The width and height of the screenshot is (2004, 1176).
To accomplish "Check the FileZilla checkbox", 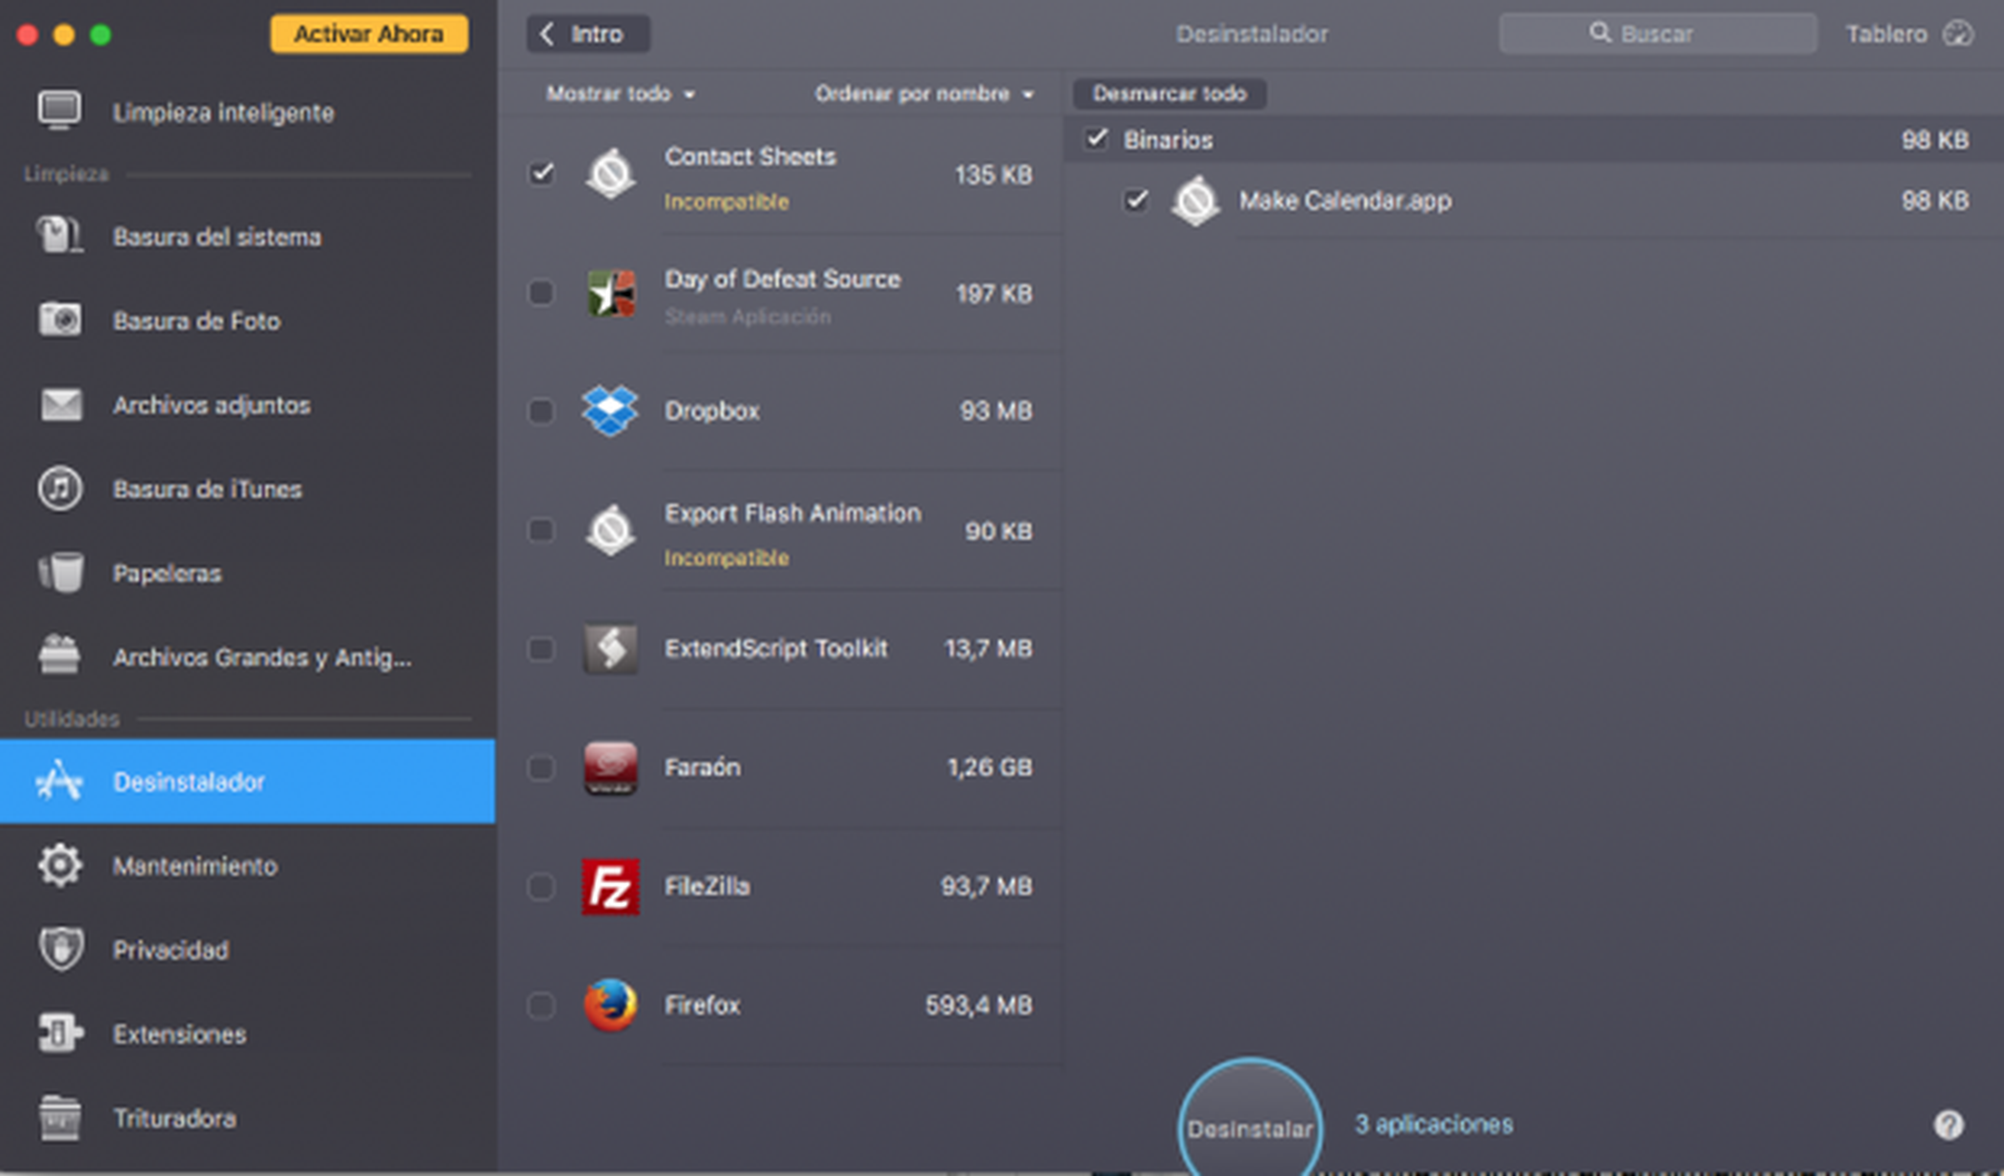I will click(x=541, y=886).
